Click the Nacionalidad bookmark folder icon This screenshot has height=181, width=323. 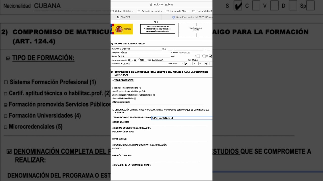(x=194, y=11)
